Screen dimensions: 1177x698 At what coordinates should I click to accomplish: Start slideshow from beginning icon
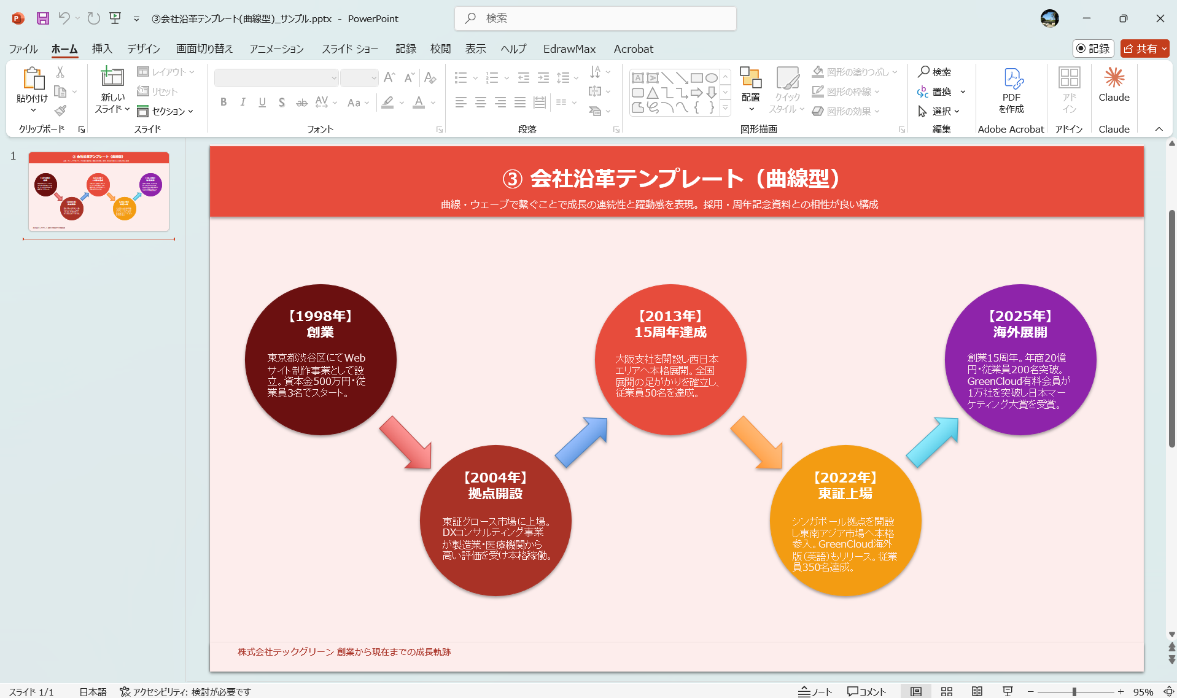[115, 18]
